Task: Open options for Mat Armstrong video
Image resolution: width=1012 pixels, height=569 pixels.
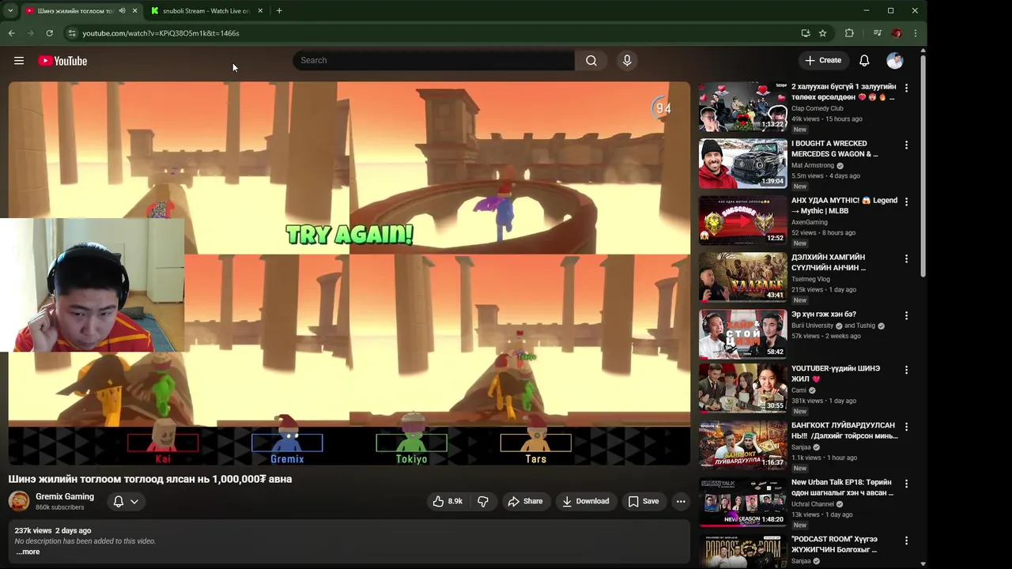Action: coord(906,145)
